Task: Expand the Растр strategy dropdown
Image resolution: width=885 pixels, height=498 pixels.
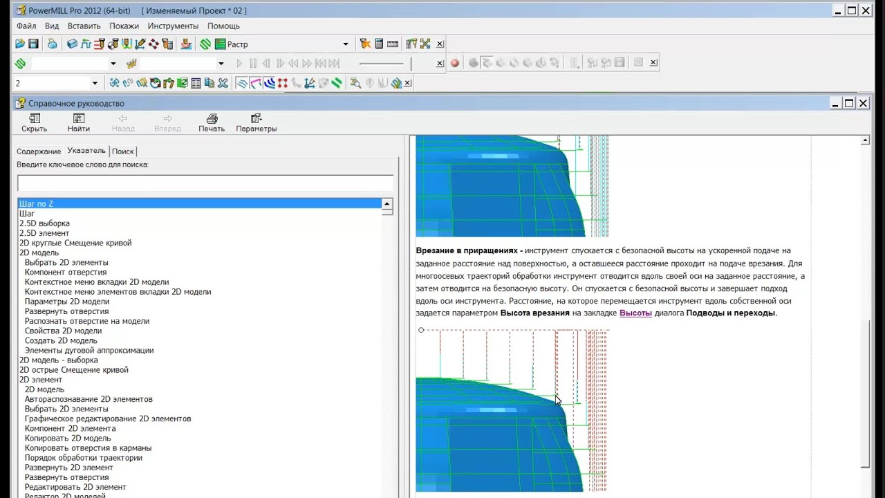Action: pos(346,44)
